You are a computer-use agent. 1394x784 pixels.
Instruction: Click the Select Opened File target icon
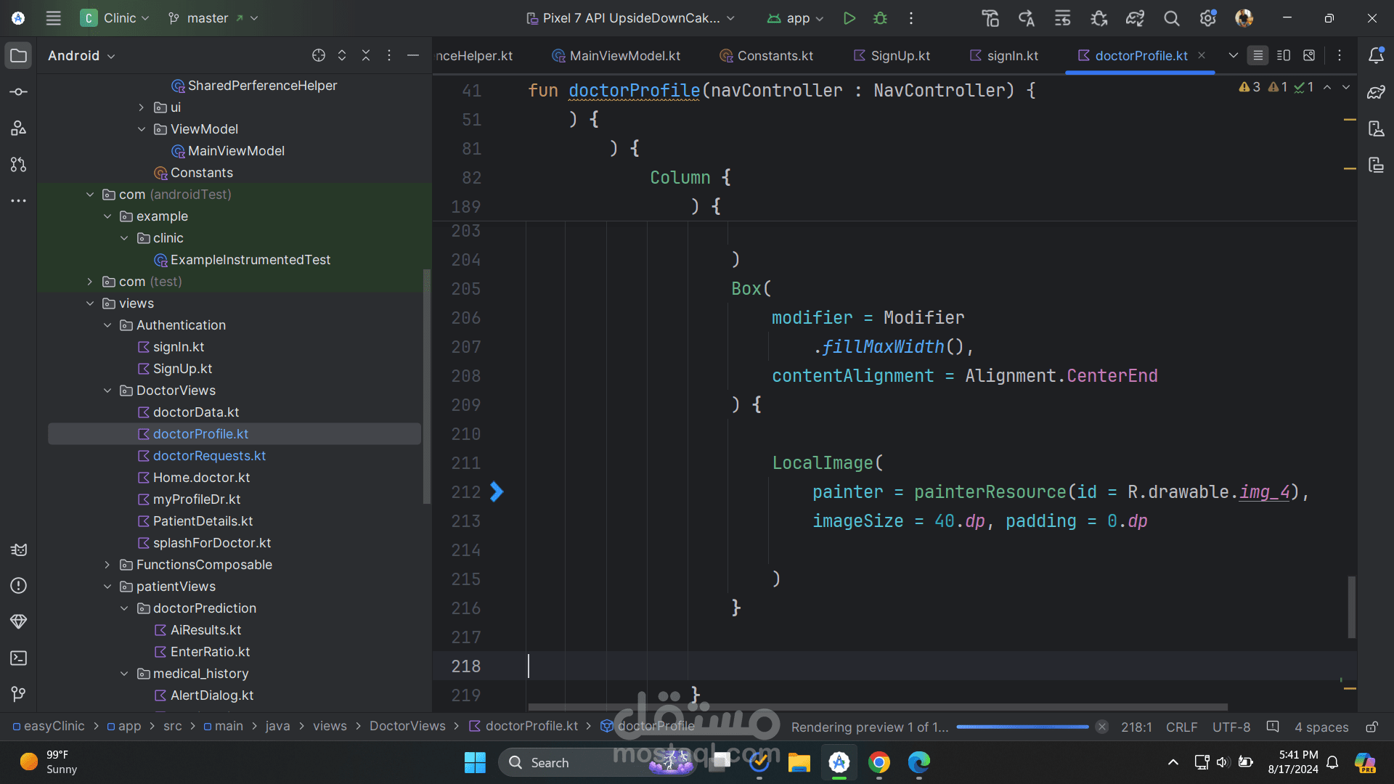coord(318,55)
